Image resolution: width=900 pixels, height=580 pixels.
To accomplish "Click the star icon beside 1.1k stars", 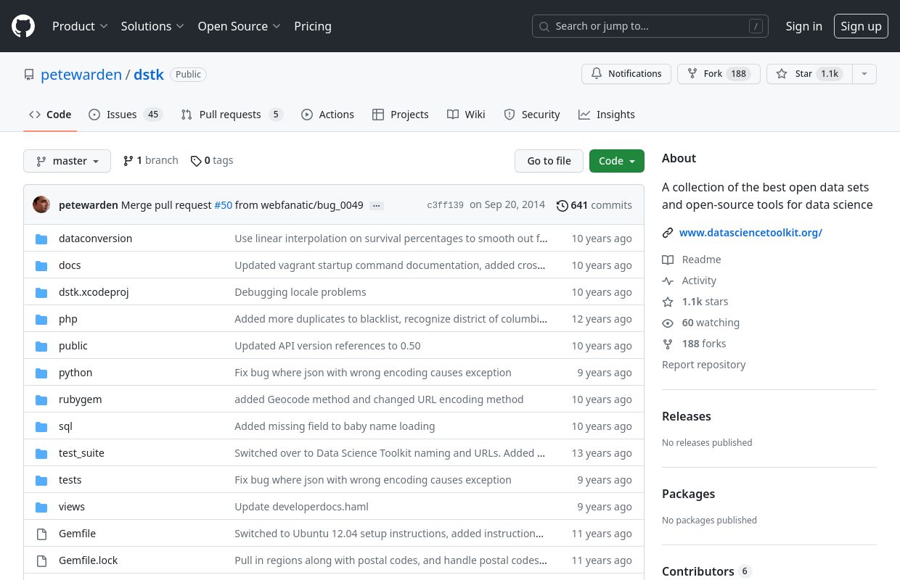I will (668, 302).
